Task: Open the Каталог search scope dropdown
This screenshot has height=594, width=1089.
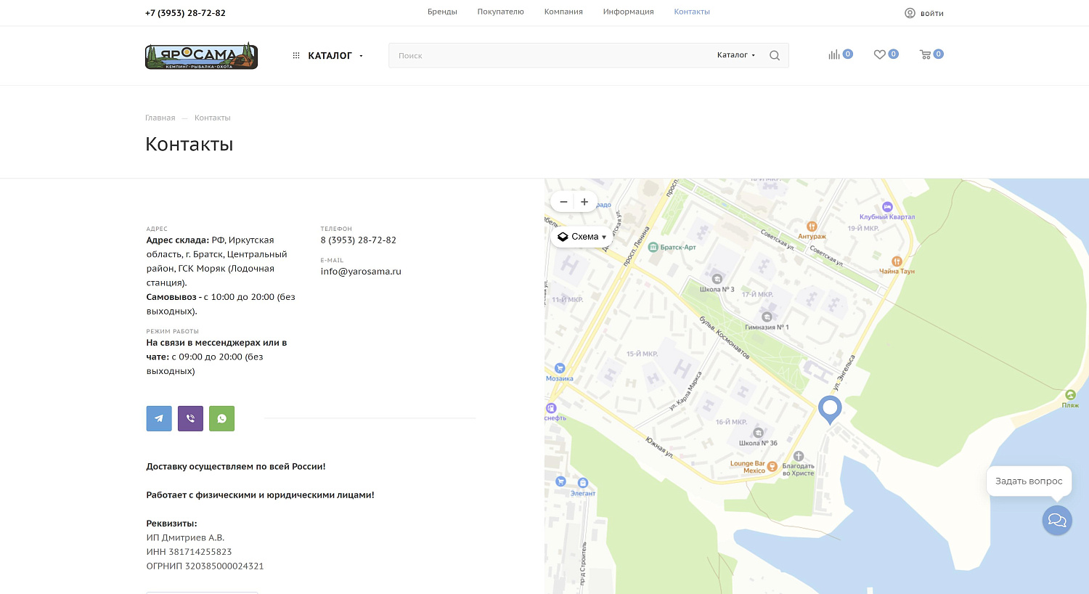Action: click(735, 55)
